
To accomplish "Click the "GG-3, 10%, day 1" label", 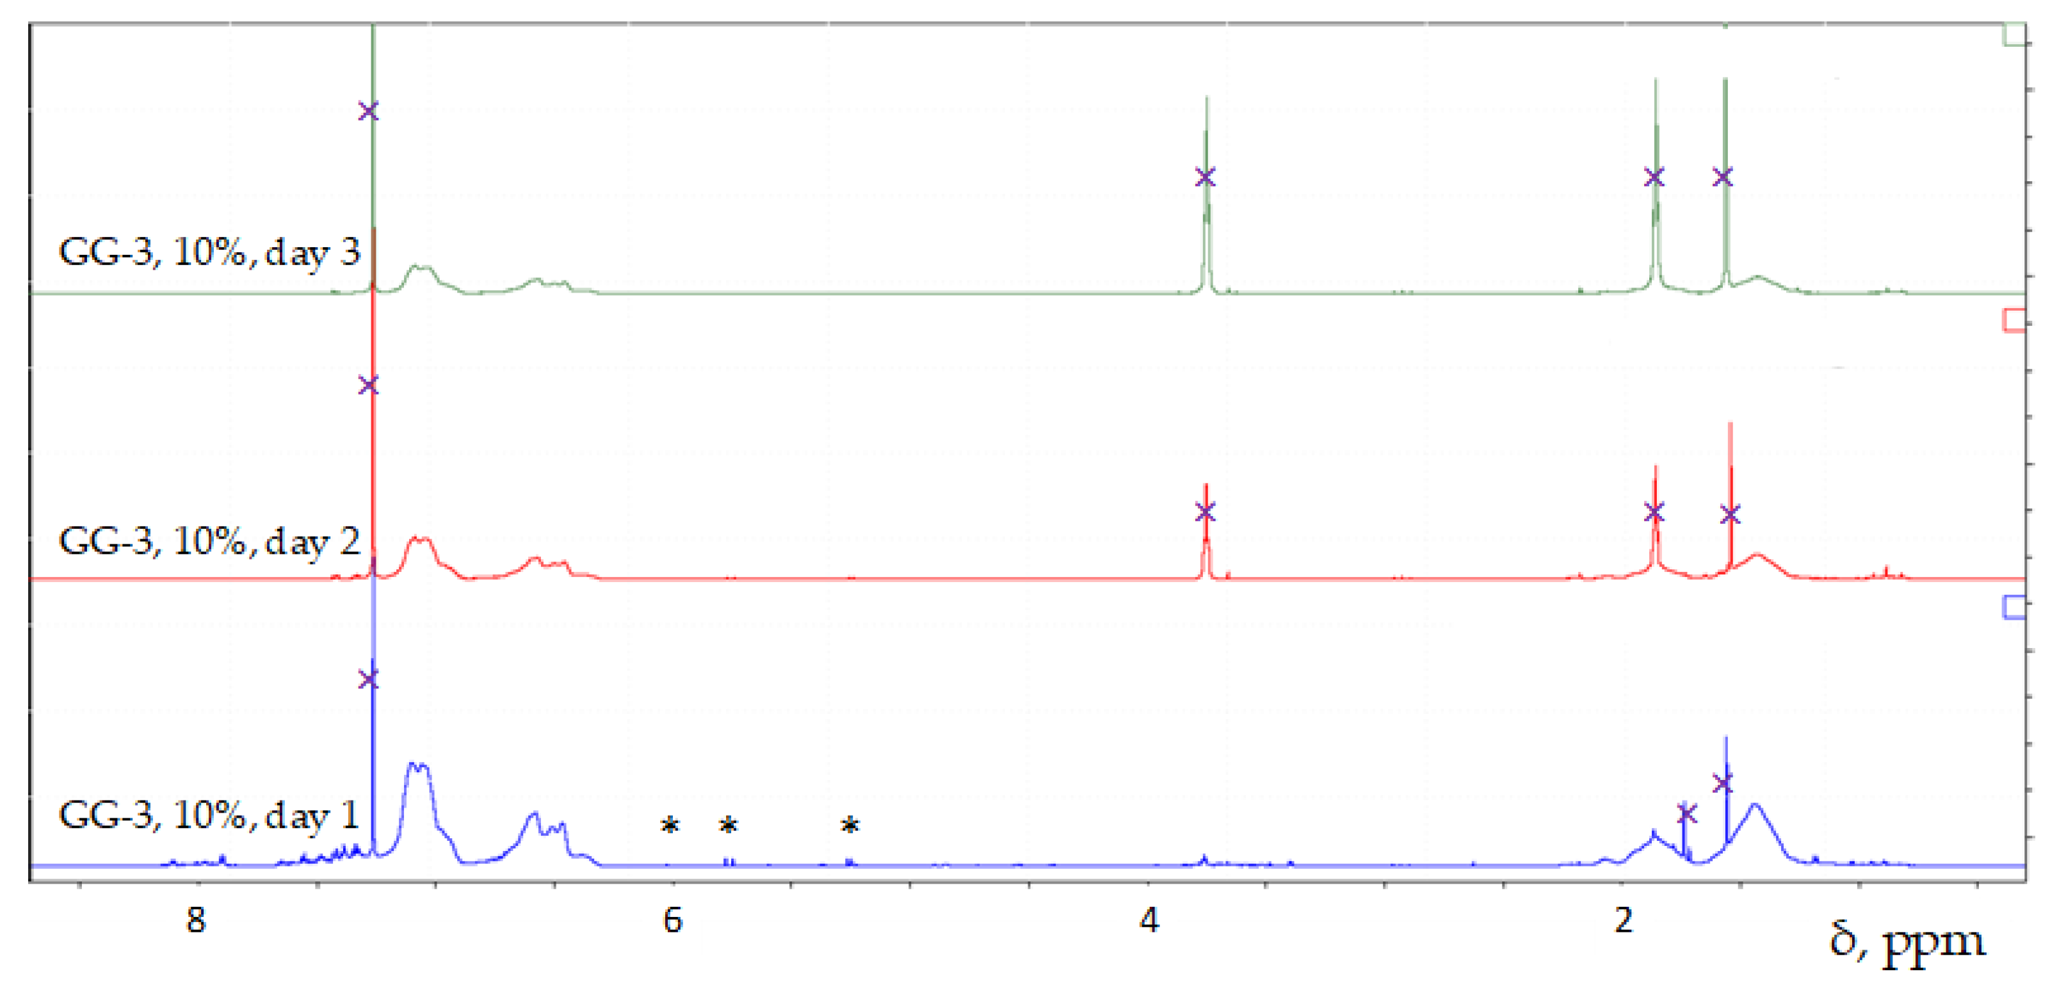I will (x=209, y=816).
